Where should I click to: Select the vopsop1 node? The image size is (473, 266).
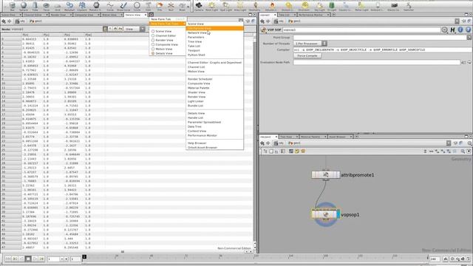click(x=325, y=214)
